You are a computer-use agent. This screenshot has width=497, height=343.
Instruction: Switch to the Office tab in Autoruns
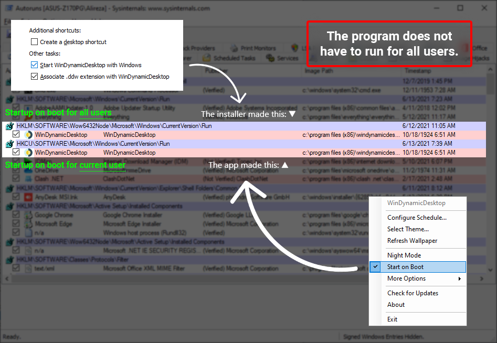(x=480, y=48)
